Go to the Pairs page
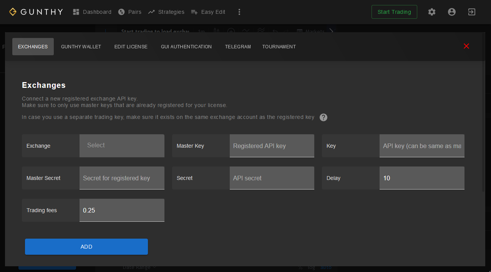Screen dimensions: 491x272 (130, 12)
